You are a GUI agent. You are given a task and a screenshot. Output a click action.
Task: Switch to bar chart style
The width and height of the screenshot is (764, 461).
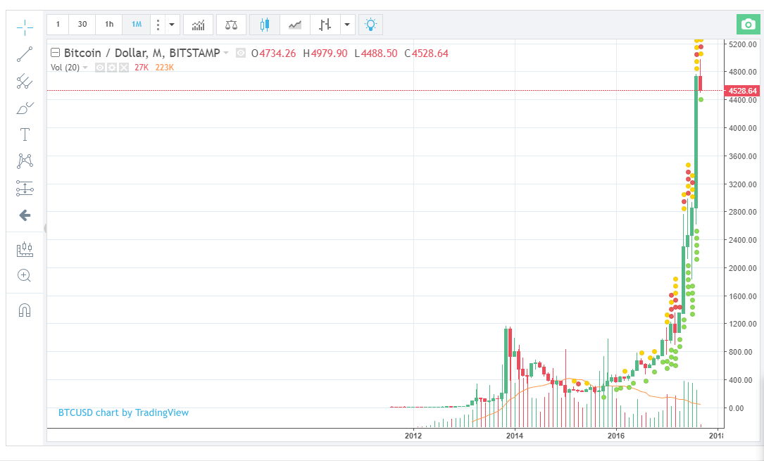tap(325, 25)
